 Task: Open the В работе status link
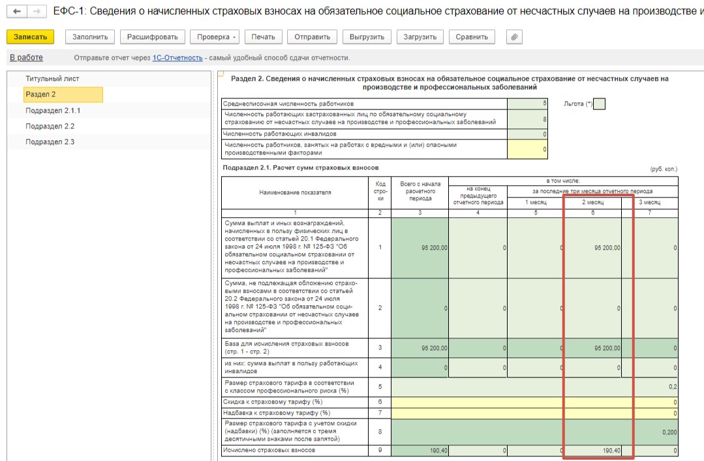pos(27,57)
